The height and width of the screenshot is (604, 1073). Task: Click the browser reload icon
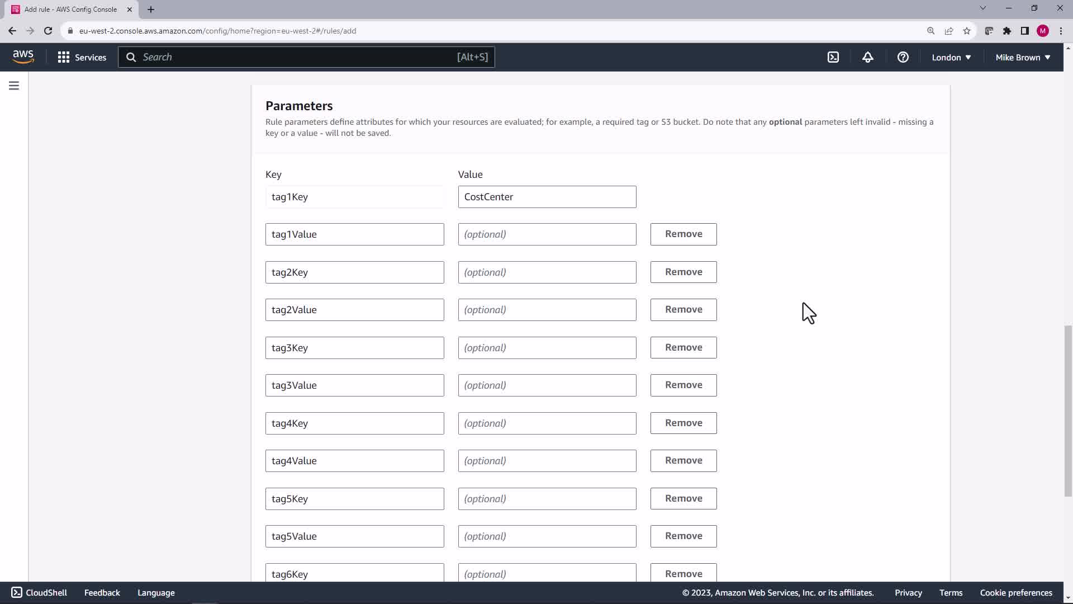point(48,31)
